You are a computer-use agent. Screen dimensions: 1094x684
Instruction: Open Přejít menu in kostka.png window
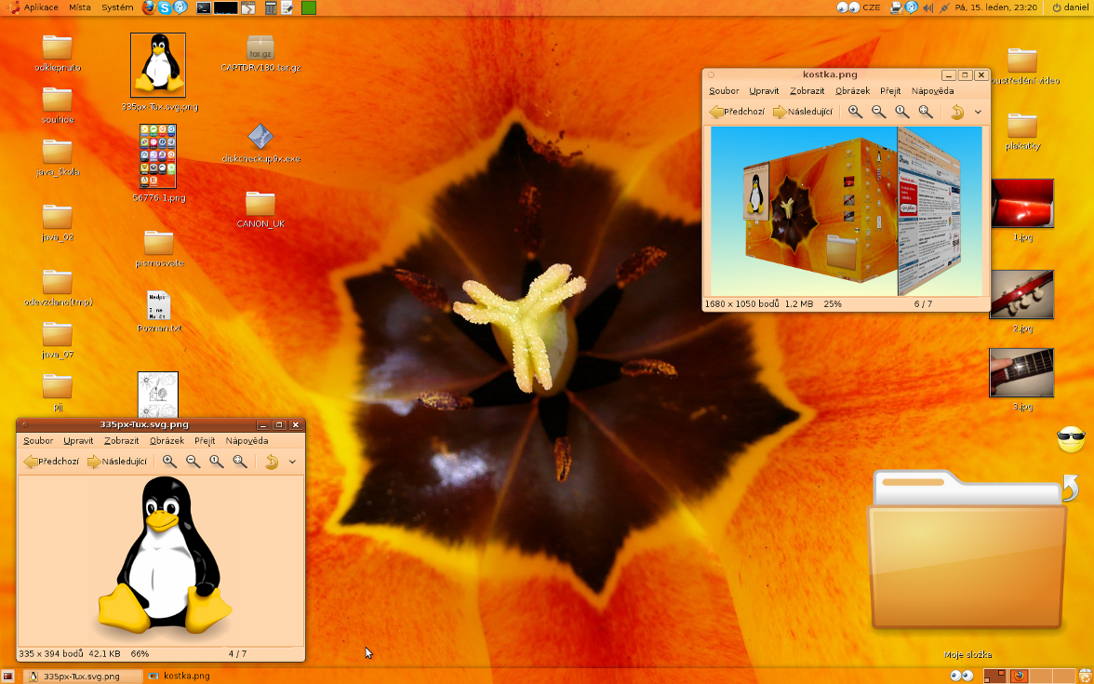click(890, 91)
